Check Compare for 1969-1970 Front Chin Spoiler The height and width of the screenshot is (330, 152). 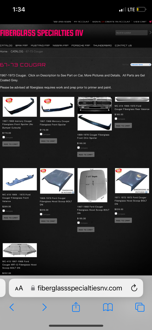coord(79,148)
